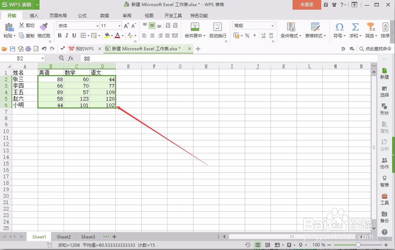Open the font size dropdown showing 11
Viewport: 395px width, 250px height.
point(119,26)
